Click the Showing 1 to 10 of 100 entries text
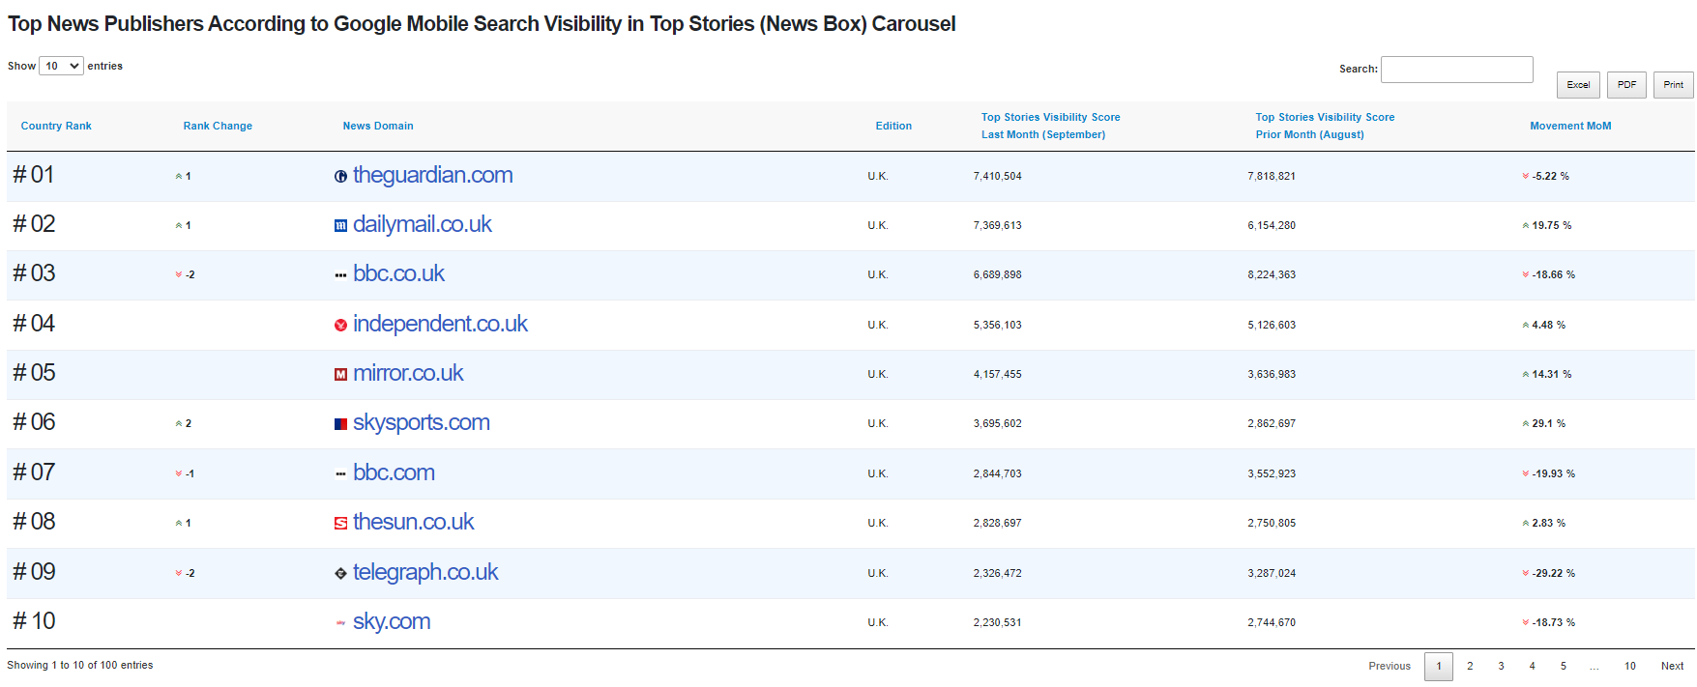 tap(80, 665)
